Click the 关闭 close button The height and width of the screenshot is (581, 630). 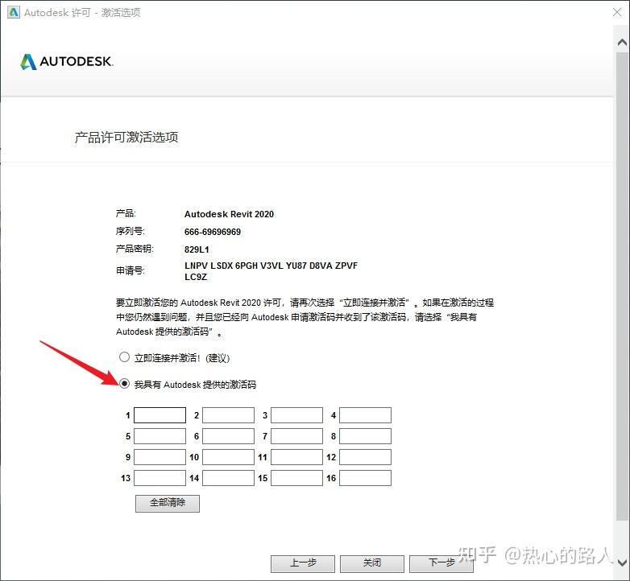point(372,564)
